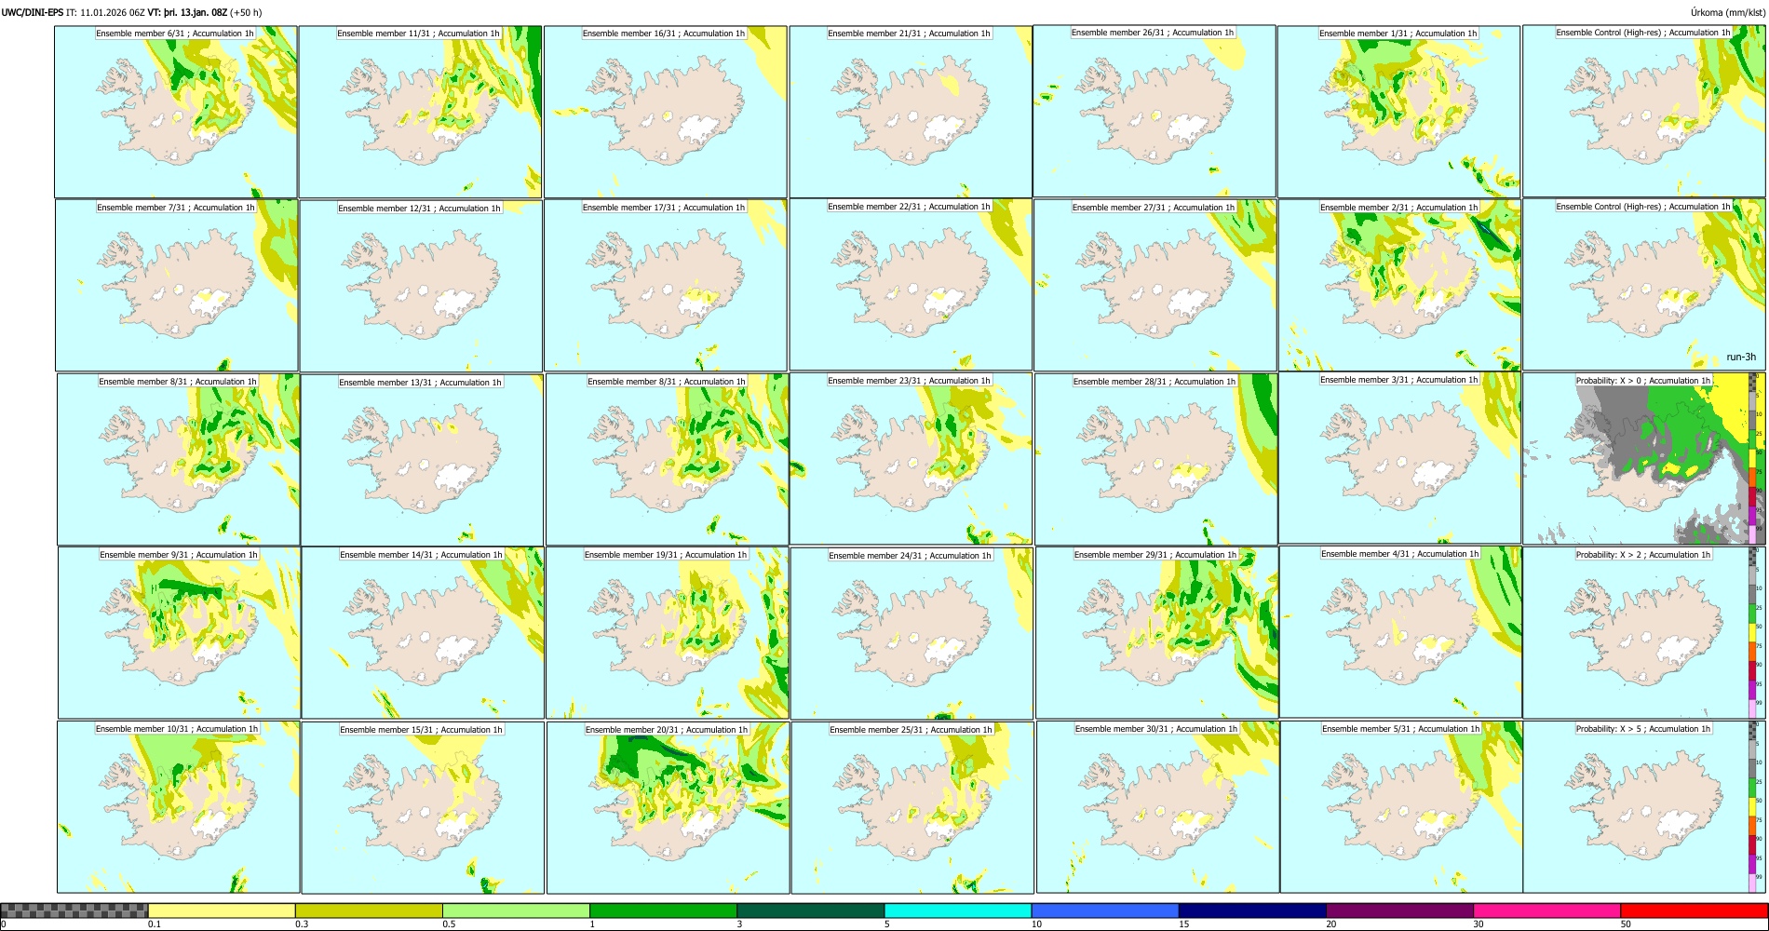Open the Ensemble member 1/31 map

(x=1399, y=112)
